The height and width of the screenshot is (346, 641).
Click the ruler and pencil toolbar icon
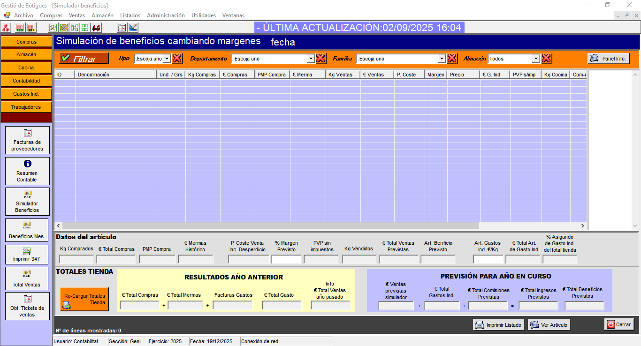pos(133,28)
